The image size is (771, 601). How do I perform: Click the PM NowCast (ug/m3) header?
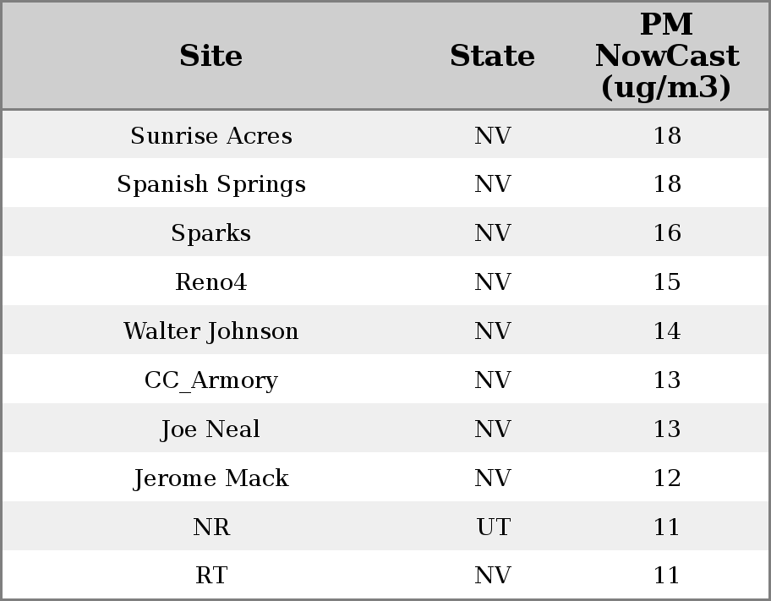click(x=666, y=56)
